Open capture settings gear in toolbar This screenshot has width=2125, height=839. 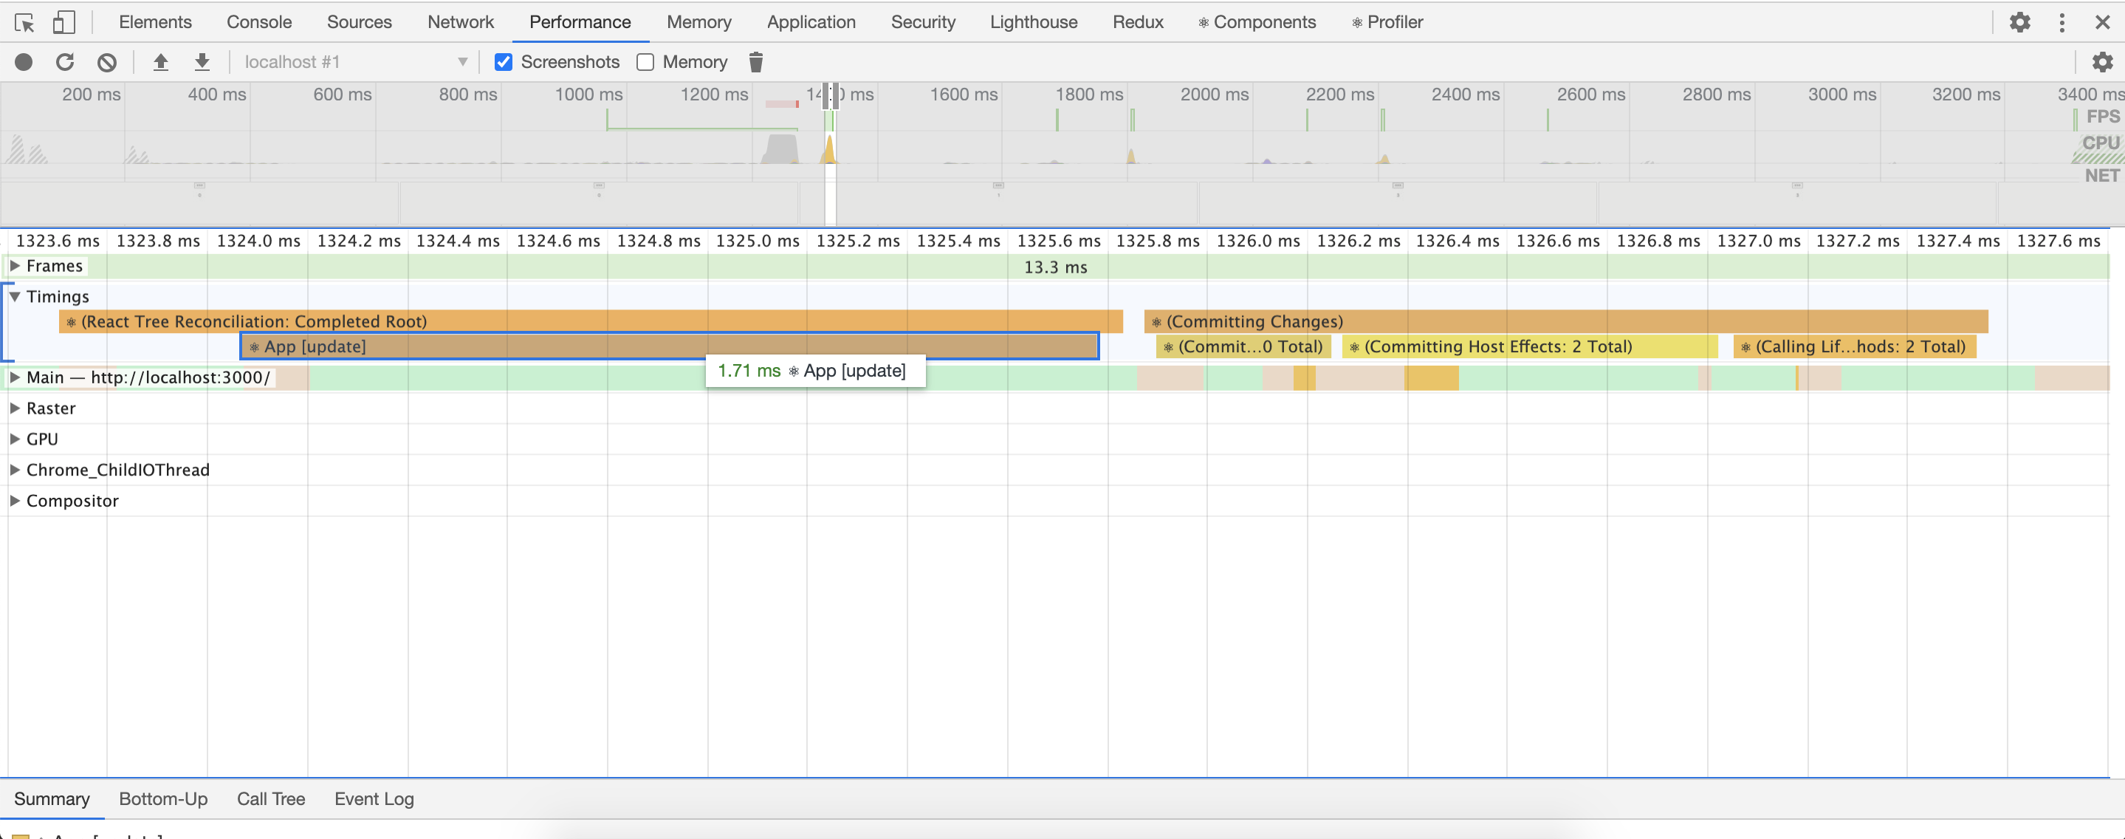click(2102, 62)
